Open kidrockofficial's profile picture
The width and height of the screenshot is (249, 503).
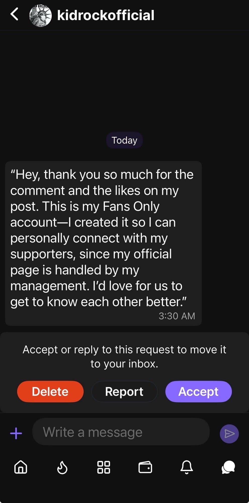(x=40, y=16)
